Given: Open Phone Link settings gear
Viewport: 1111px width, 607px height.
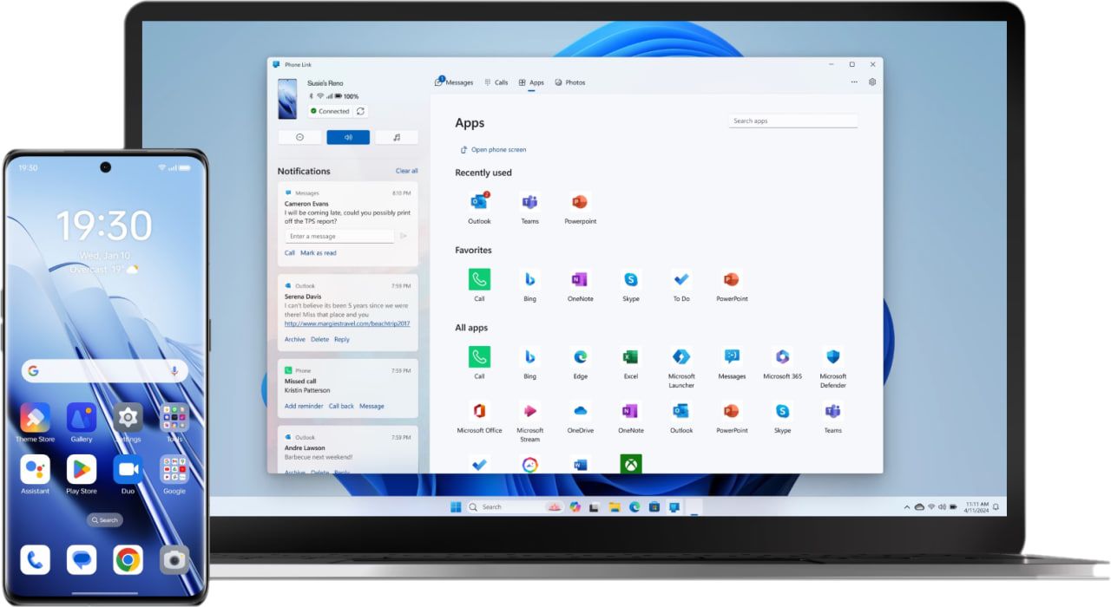Looking at the screenshot, I should (x=872, y=82).
